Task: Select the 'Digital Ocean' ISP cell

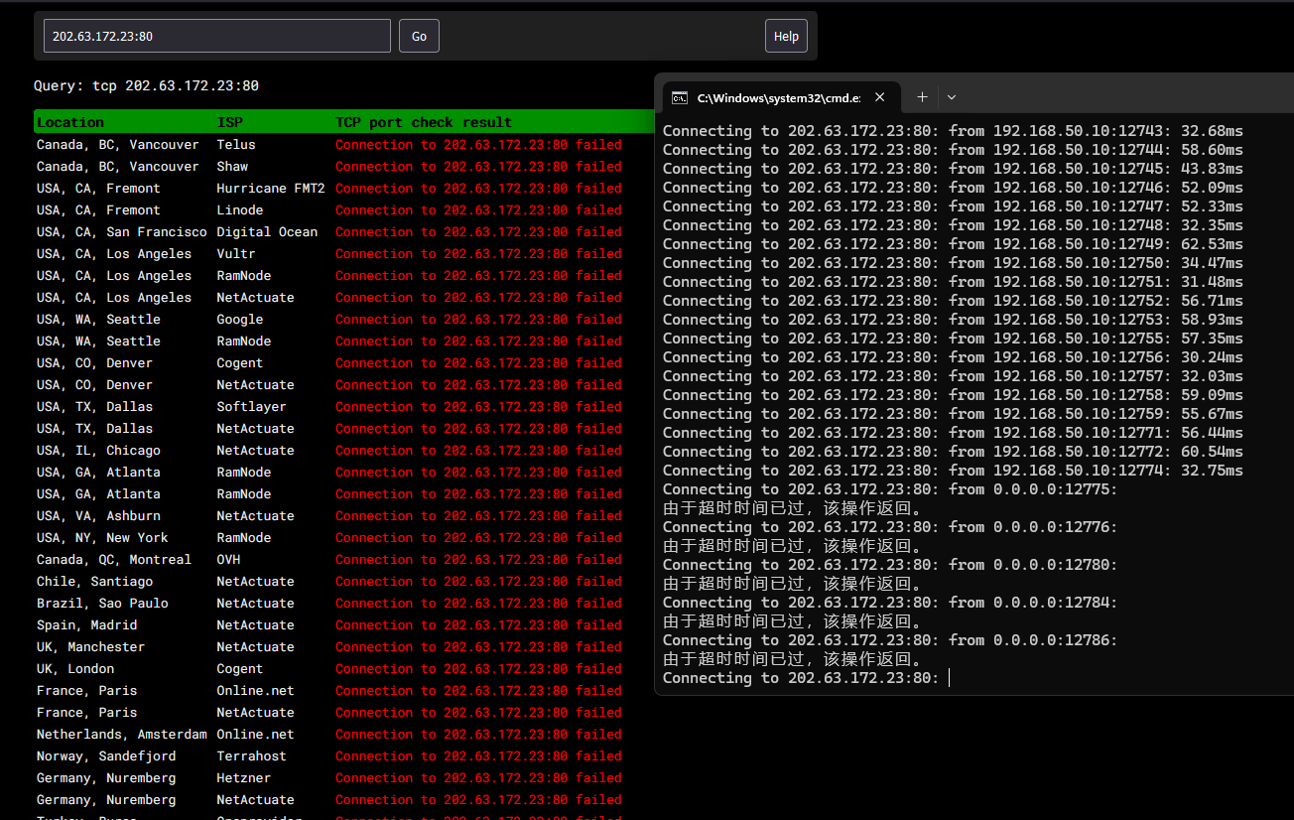Action: point(268,232)
